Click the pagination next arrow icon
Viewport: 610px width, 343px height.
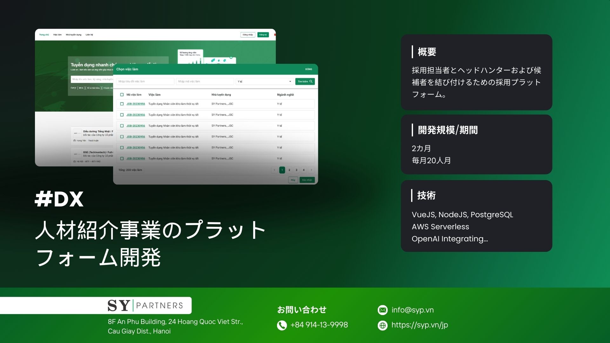click(x=311, y=170)
